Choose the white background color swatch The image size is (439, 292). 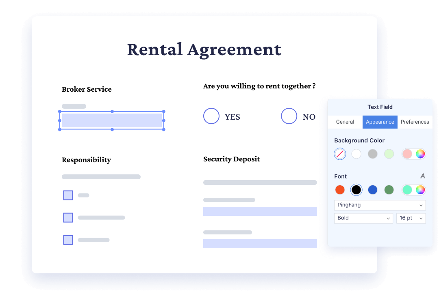(x=356, y=154)
